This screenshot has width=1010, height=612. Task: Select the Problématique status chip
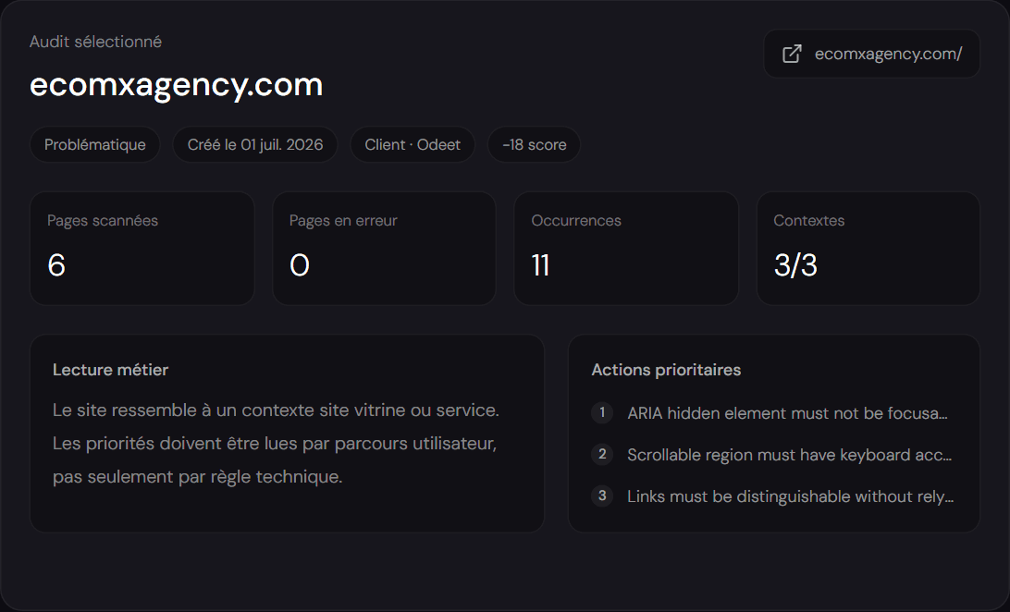tap(94, 145)
